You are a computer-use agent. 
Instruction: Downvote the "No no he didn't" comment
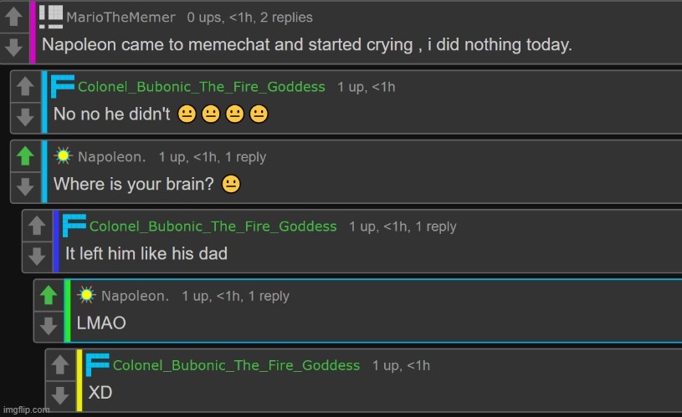tap(26, 116)
